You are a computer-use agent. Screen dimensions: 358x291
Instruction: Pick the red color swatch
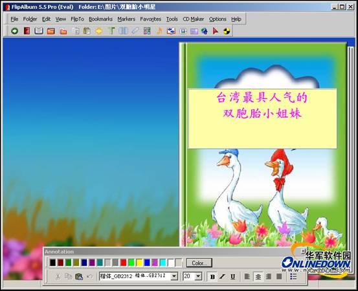[123, 263]
